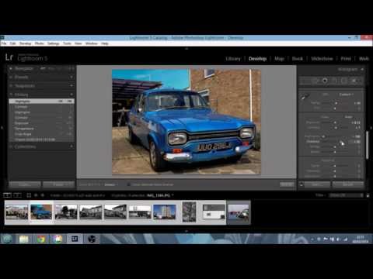Open Grid view from filmstrip bar
This screenshot has height=279, width=373.
pos(29,195)
